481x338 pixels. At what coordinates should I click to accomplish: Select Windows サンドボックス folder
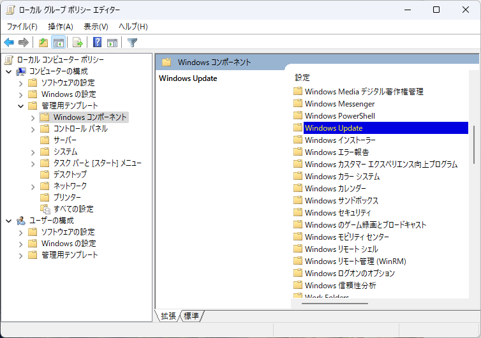tap(341, 201)
